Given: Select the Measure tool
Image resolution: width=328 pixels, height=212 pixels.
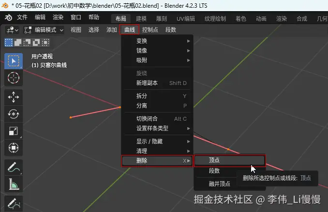Looking at the screenshot, I should click(14, 184).
